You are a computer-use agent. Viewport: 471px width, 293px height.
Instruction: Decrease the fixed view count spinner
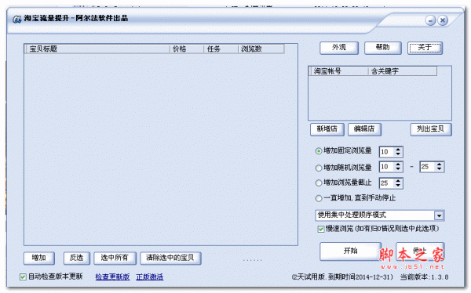point(398,154)
